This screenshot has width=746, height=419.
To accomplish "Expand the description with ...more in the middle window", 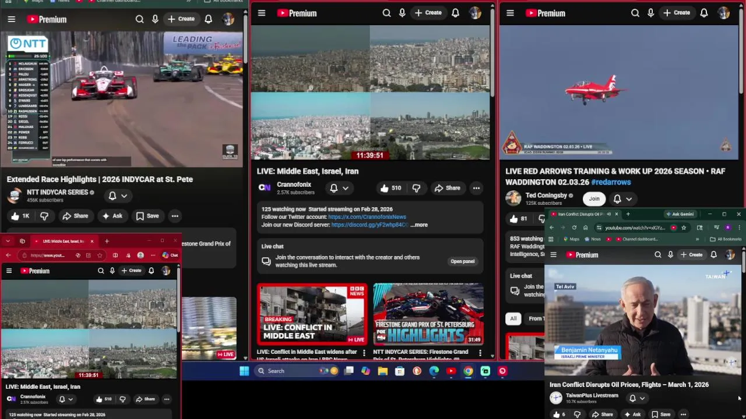I will click(x=419, y=225).
